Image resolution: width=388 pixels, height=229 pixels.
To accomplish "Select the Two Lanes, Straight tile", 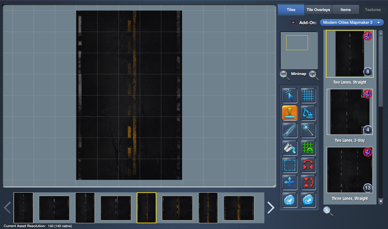I will 350,54.
